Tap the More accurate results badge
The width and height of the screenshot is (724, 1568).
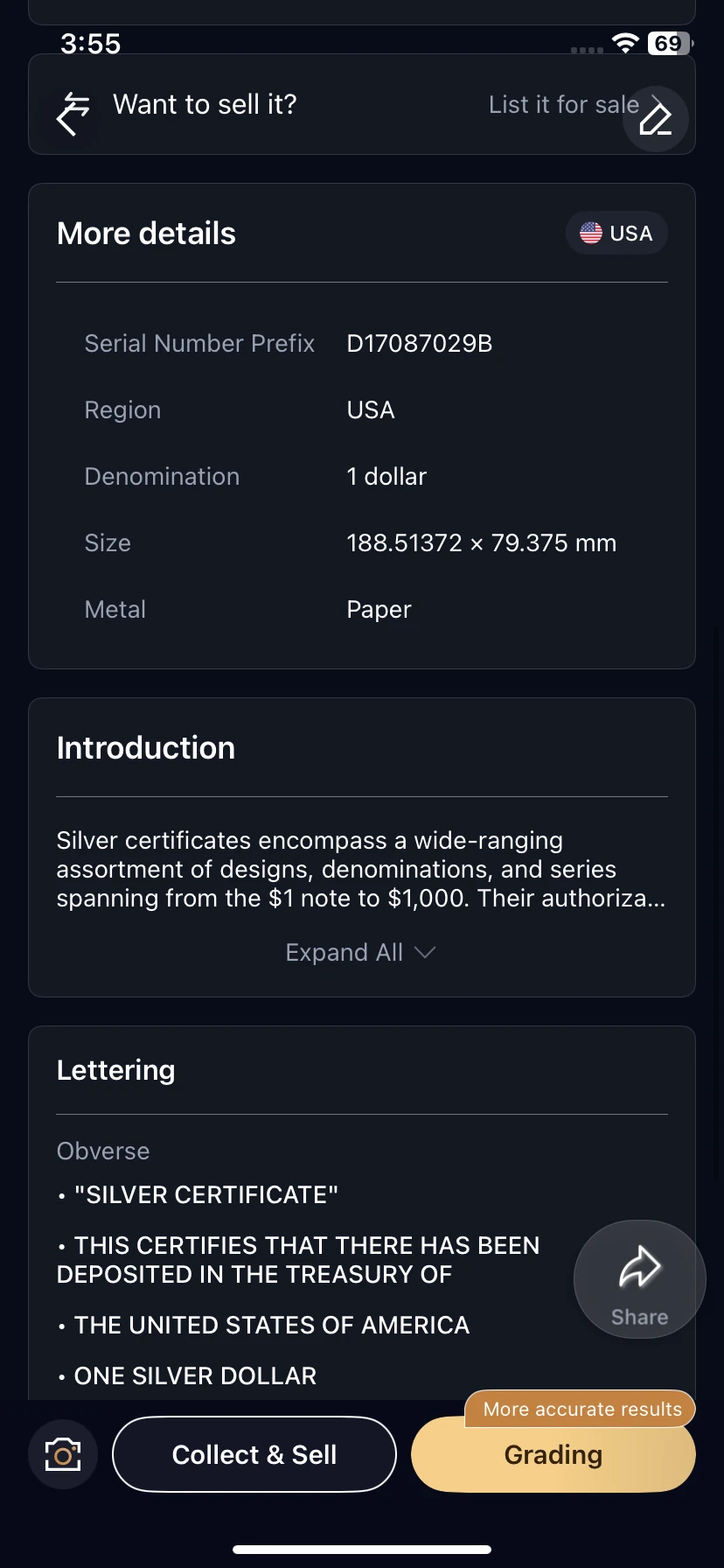pos(581,1409)
